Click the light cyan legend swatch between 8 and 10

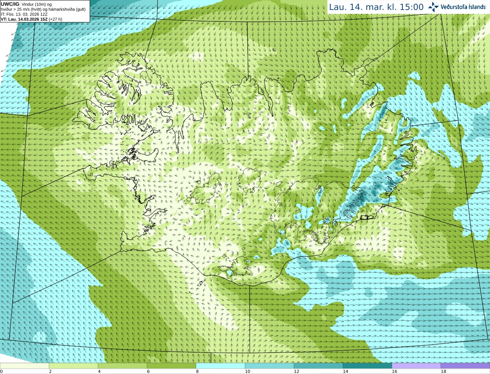(x=220, y=366)
